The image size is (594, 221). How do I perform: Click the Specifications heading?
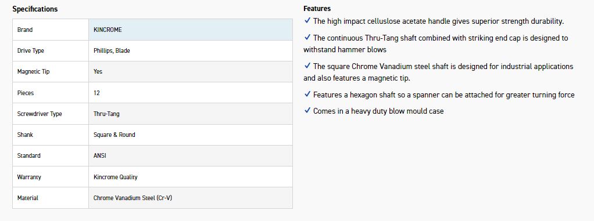[35, 9]
